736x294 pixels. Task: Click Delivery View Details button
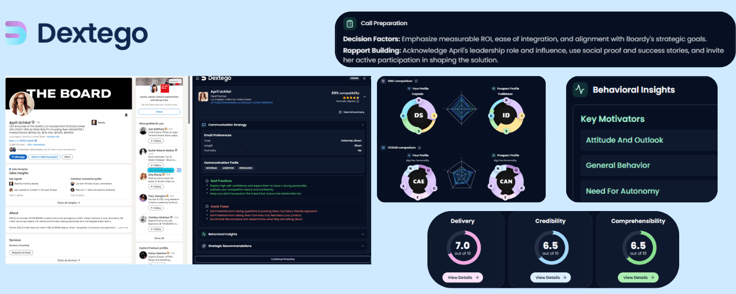[463, 277]
